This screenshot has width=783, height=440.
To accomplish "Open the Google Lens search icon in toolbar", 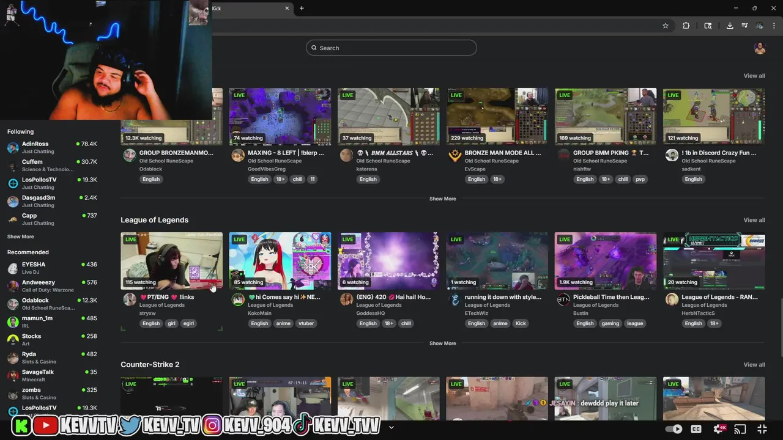I will [708, 26].
